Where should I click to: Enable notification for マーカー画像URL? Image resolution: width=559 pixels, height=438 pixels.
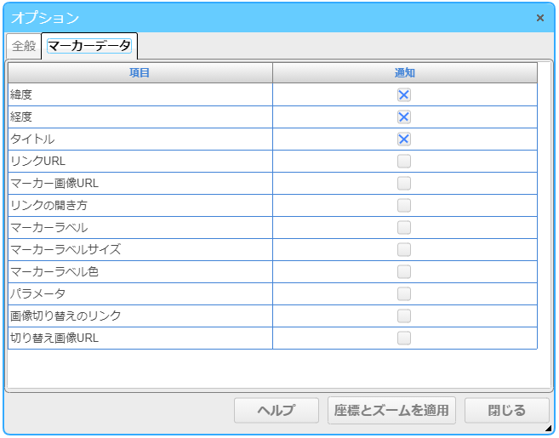[x=404, y=183]
